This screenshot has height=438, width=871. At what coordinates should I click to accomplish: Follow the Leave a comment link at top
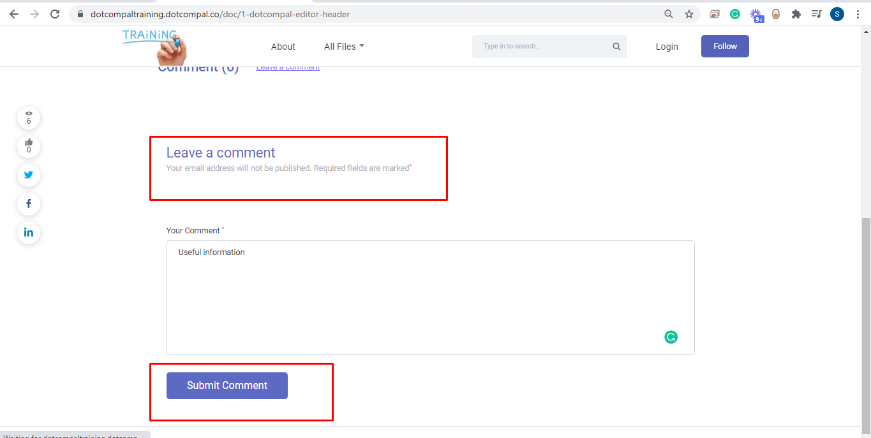click(288, 67)
